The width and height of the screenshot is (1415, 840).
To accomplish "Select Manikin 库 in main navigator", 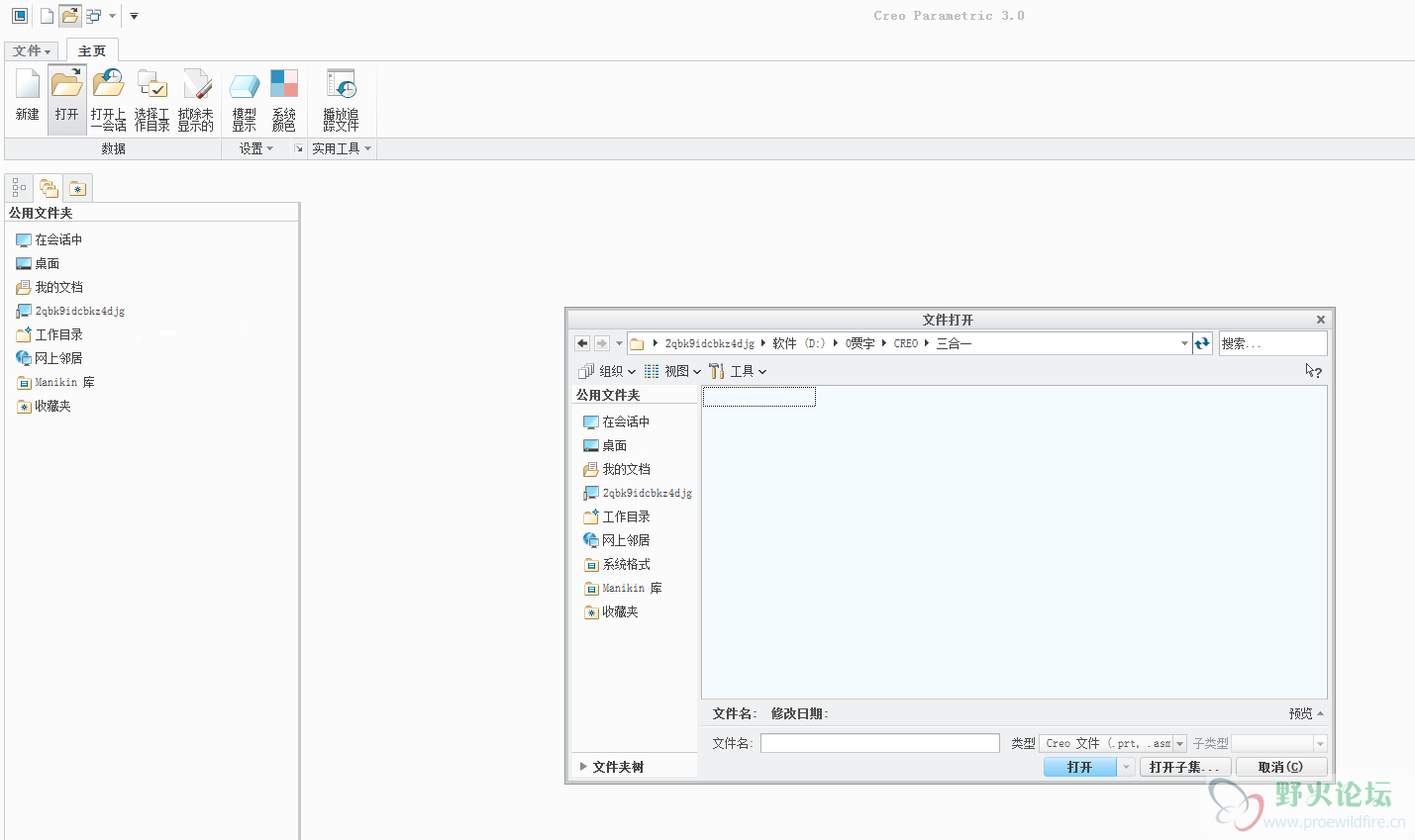I will [55, 382].
